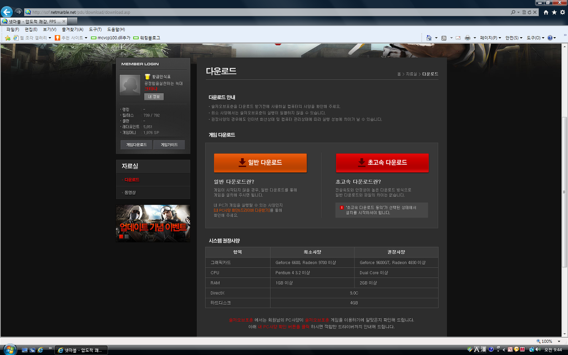The width and height of the screenshot is (568, 355).
Task: Expand the RSS feeds dropdown arrow
Action: [x=452, y=38]
